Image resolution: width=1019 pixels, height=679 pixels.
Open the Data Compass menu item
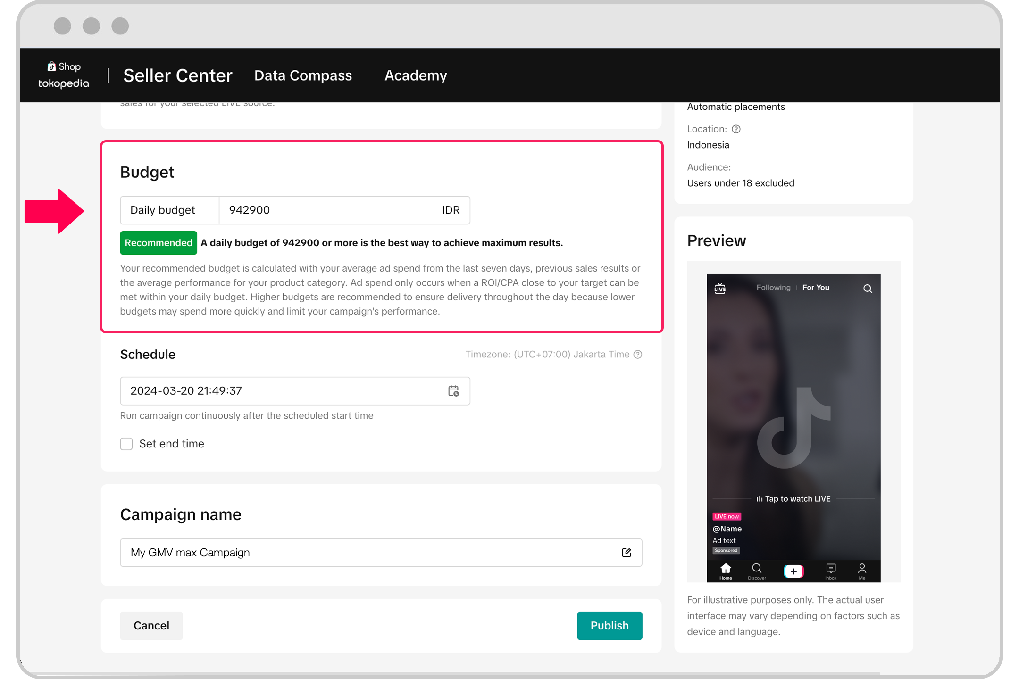(x=303, y=75)
